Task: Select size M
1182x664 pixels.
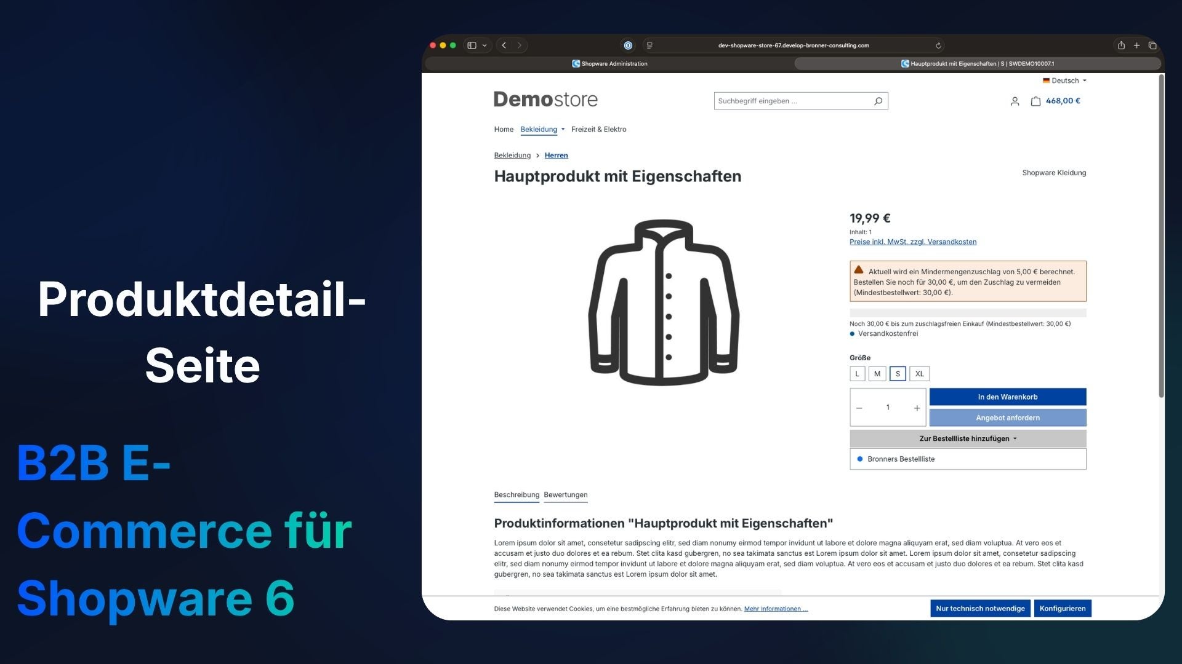Action: click(x=877, y=374)
